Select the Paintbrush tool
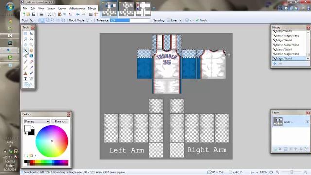The height and width of the screenshot is (175, 311). pos(26,62)
